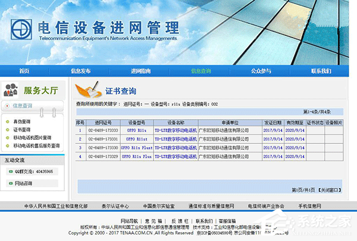This screenshot has height=241, width=357.
Task: Open device model OPPO R11s Plus link
Action: coord(137,157)
